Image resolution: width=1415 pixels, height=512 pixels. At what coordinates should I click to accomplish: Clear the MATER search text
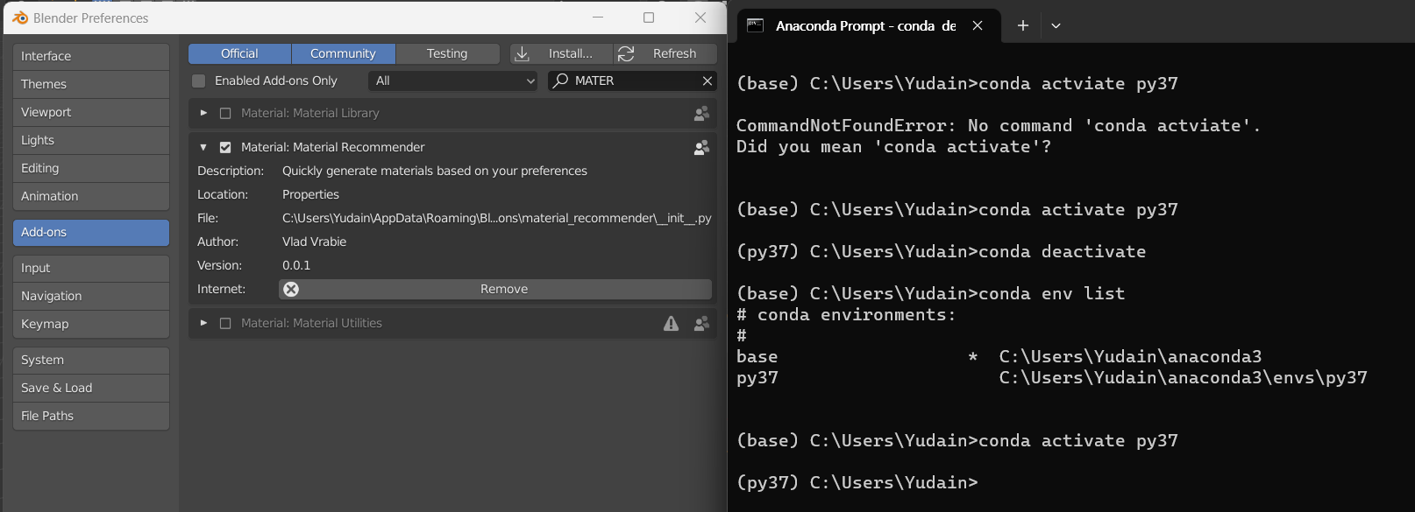coord(707,81)
